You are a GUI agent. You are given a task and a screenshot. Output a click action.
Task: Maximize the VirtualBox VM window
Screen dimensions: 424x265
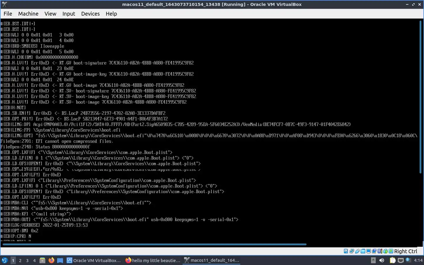pos(413,4)
